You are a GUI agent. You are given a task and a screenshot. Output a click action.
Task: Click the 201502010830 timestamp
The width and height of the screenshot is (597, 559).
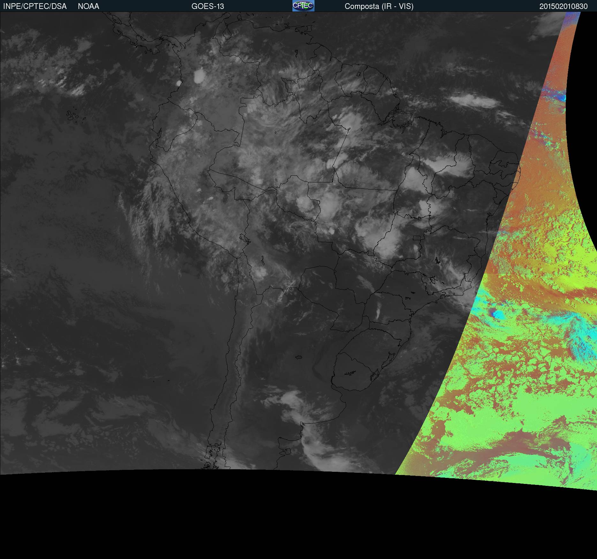click(563, 6)
